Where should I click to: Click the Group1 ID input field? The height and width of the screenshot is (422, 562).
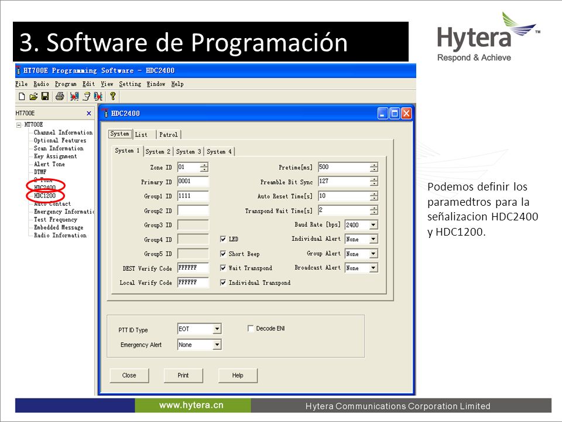(x=193, y=196)
